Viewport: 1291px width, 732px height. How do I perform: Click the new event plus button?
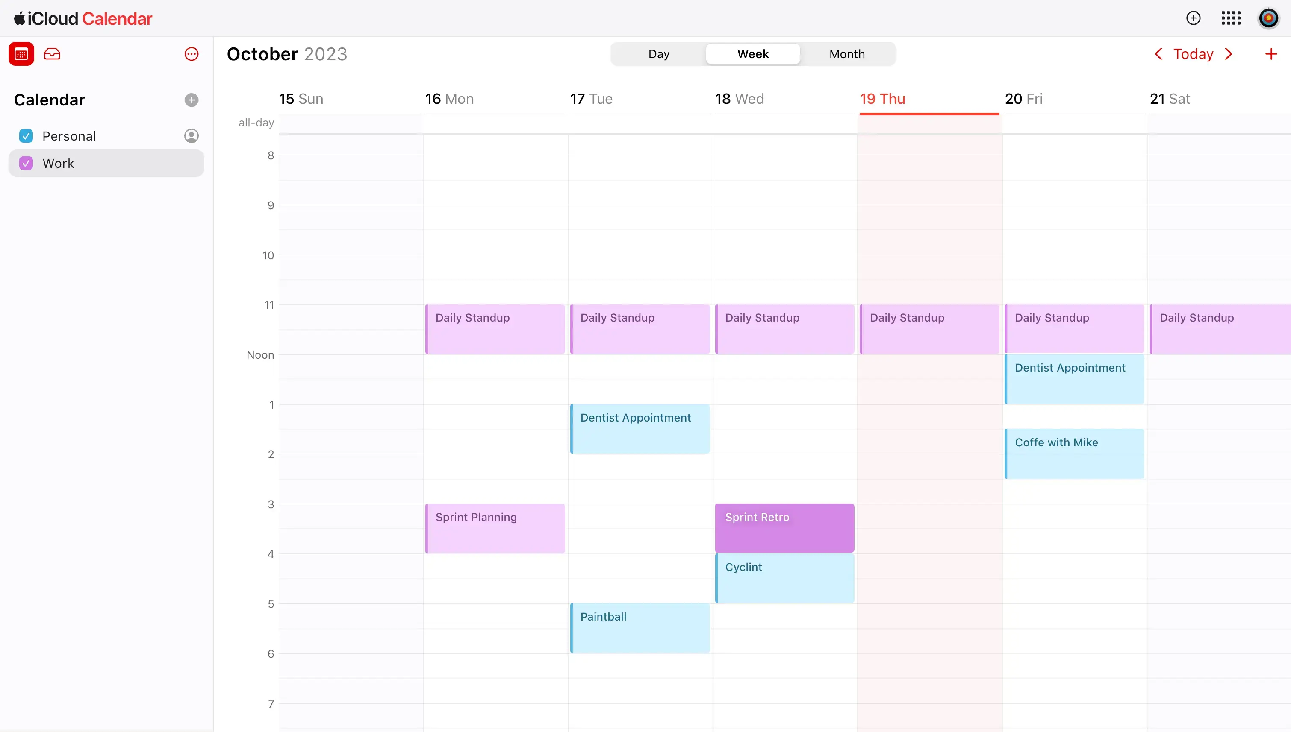[1270, 54]
